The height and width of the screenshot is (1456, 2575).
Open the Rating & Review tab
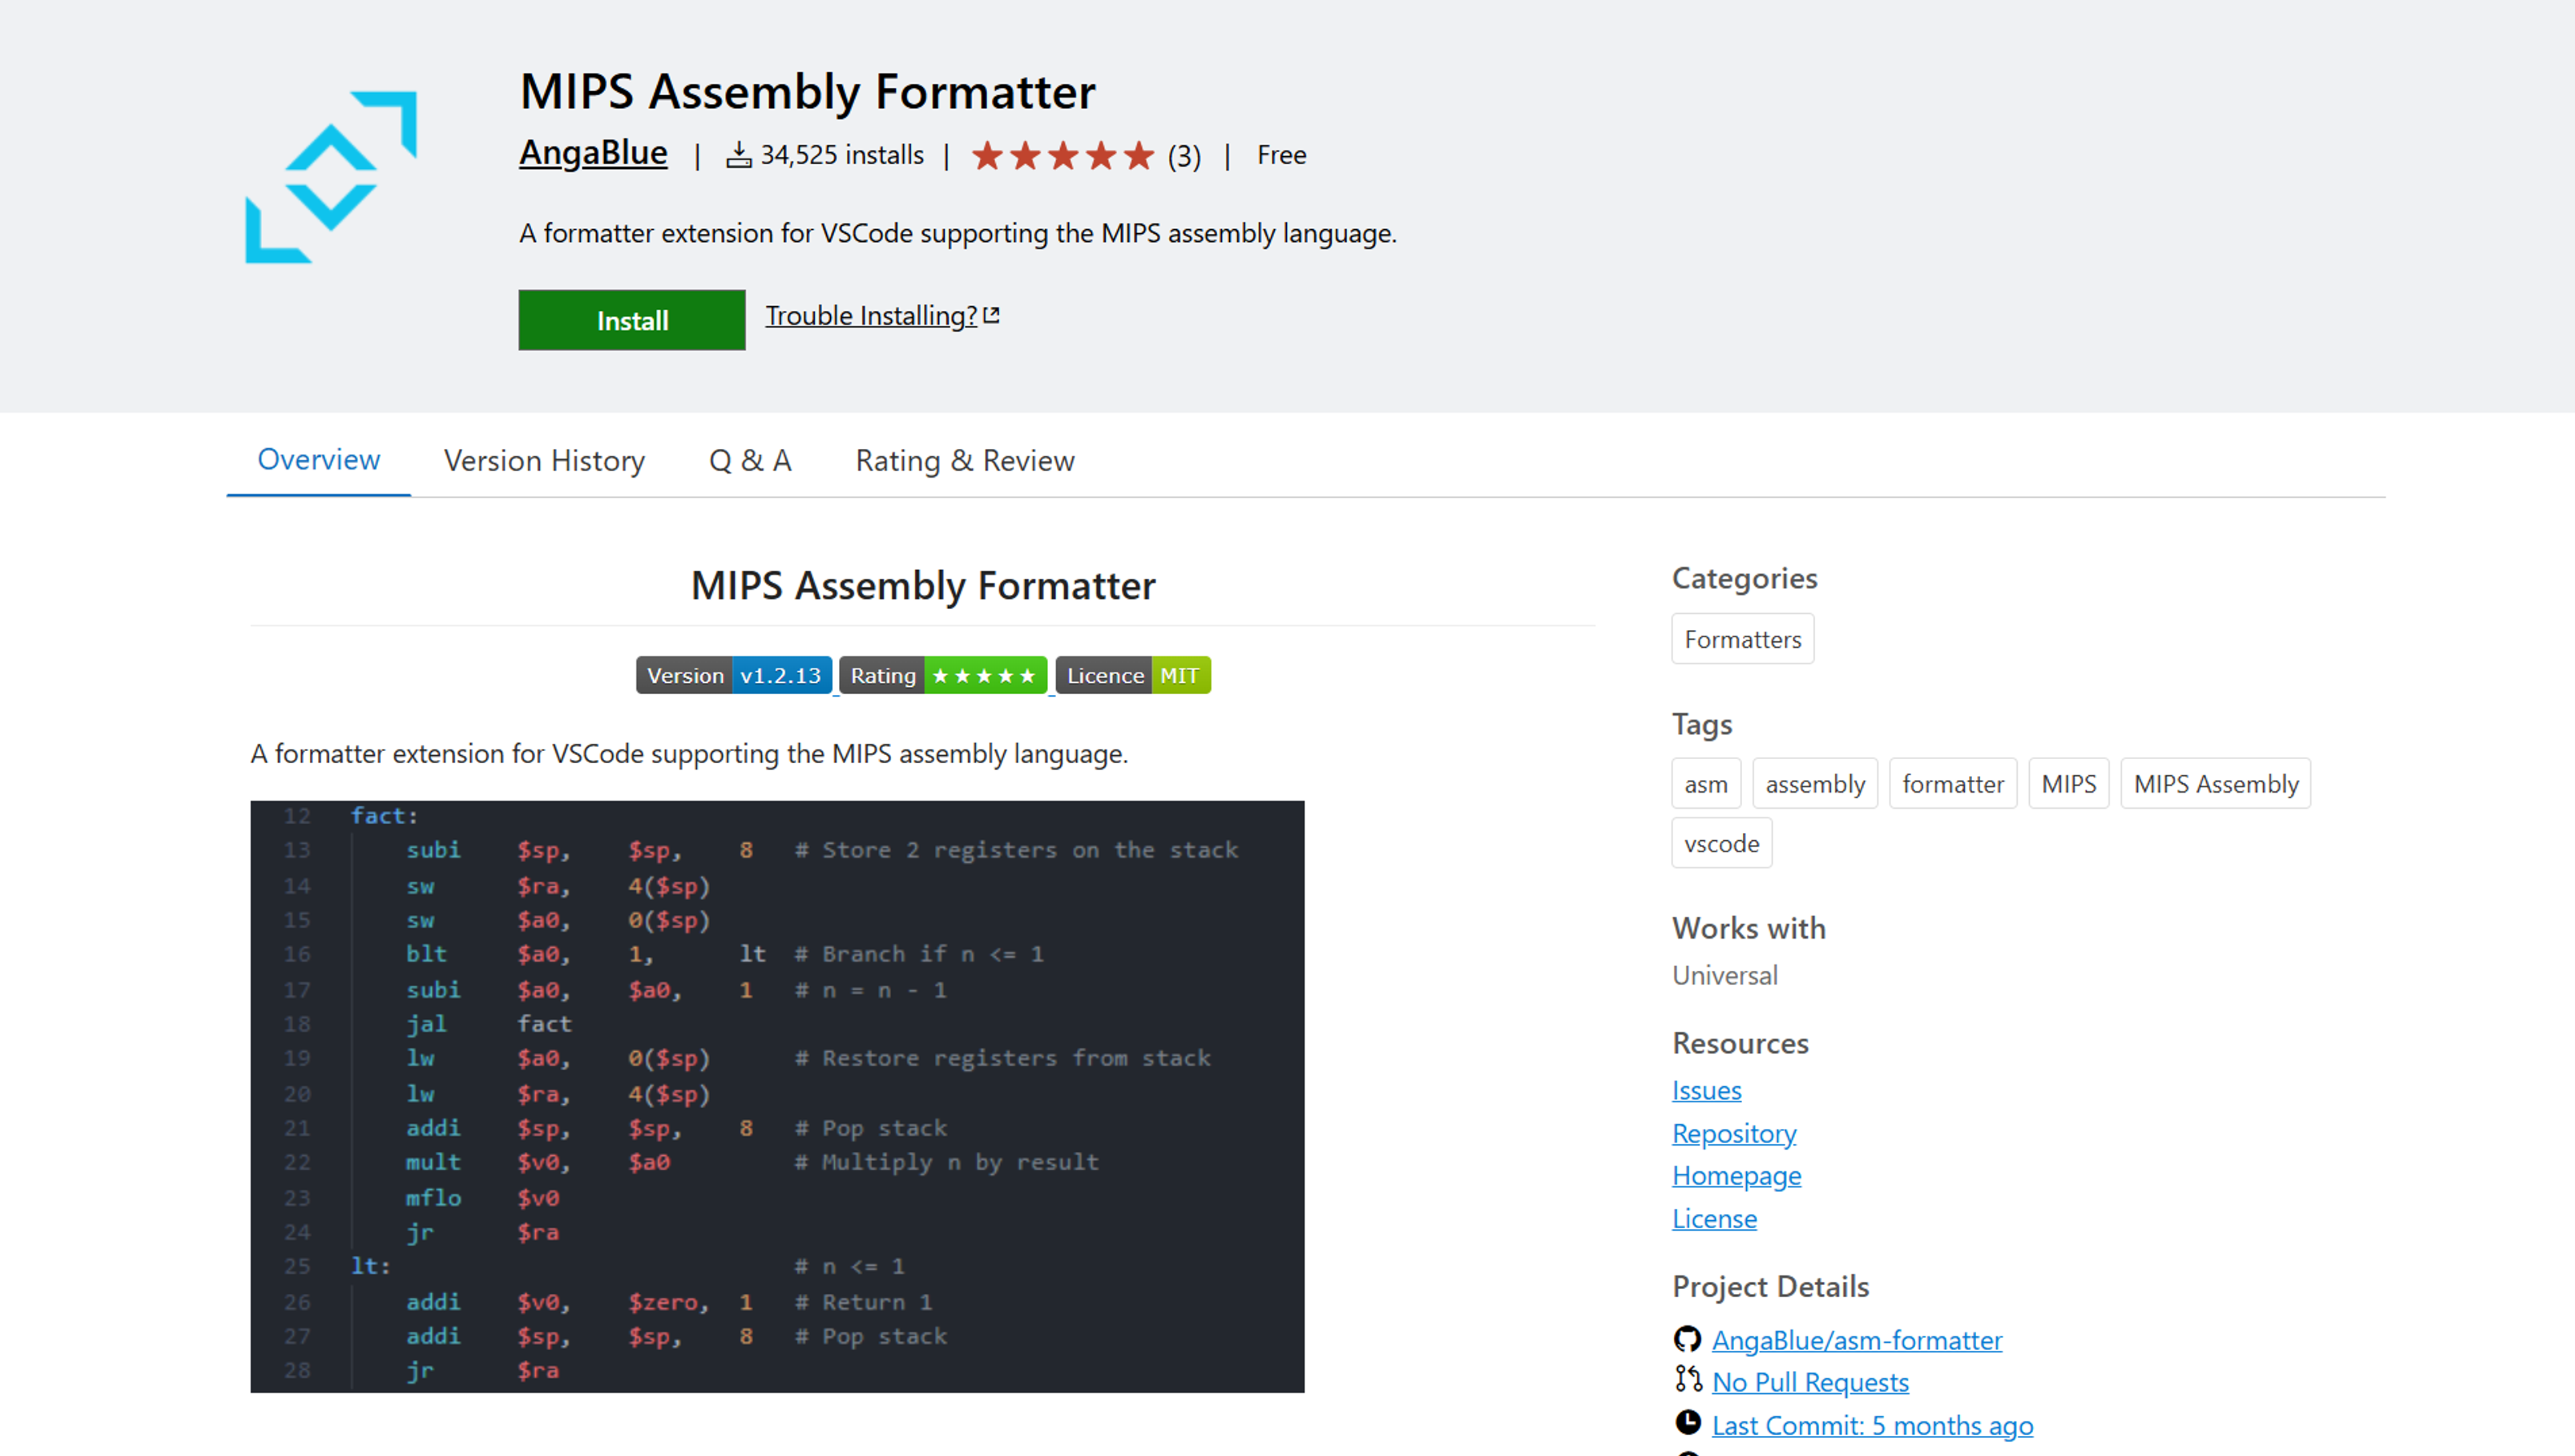(965, 460)
